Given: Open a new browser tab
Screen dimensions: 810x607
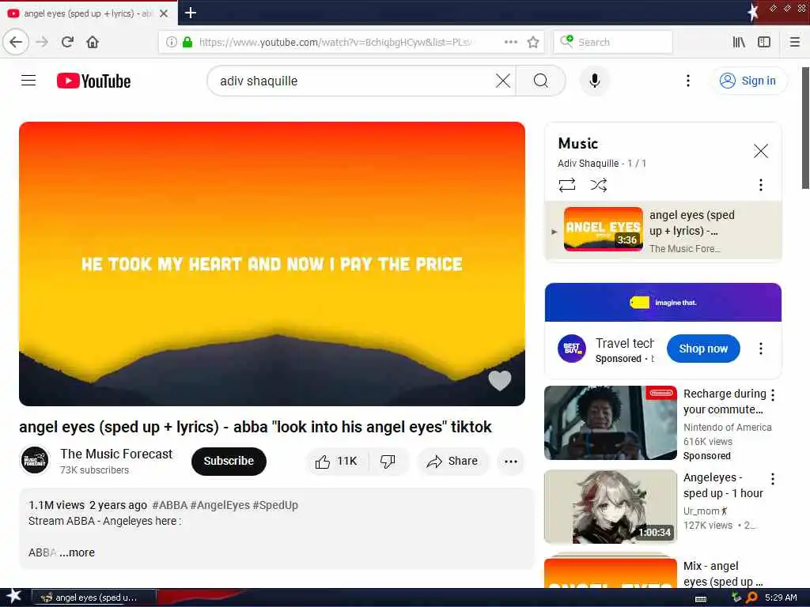Looking at the screenshot, I should click(190, 13).
